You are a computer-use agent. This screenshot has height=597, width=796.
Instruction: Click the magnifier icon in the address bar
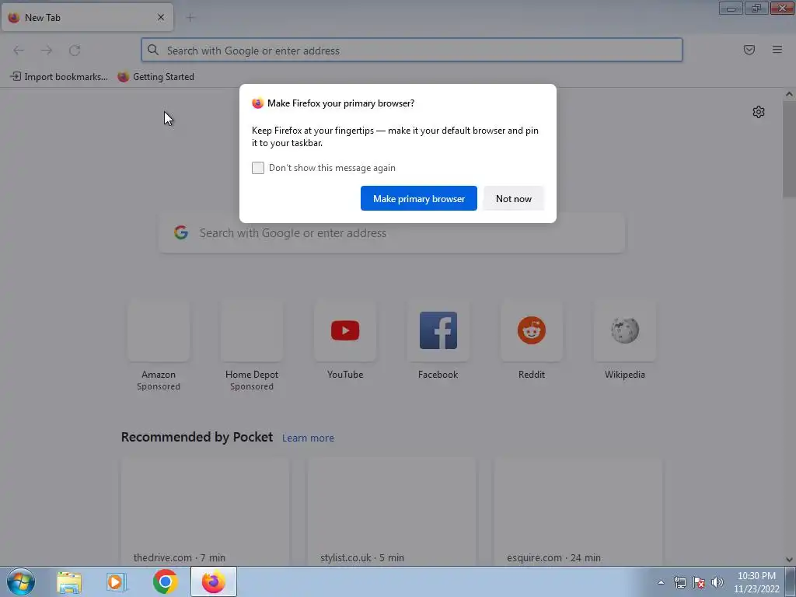click(153, 50)
